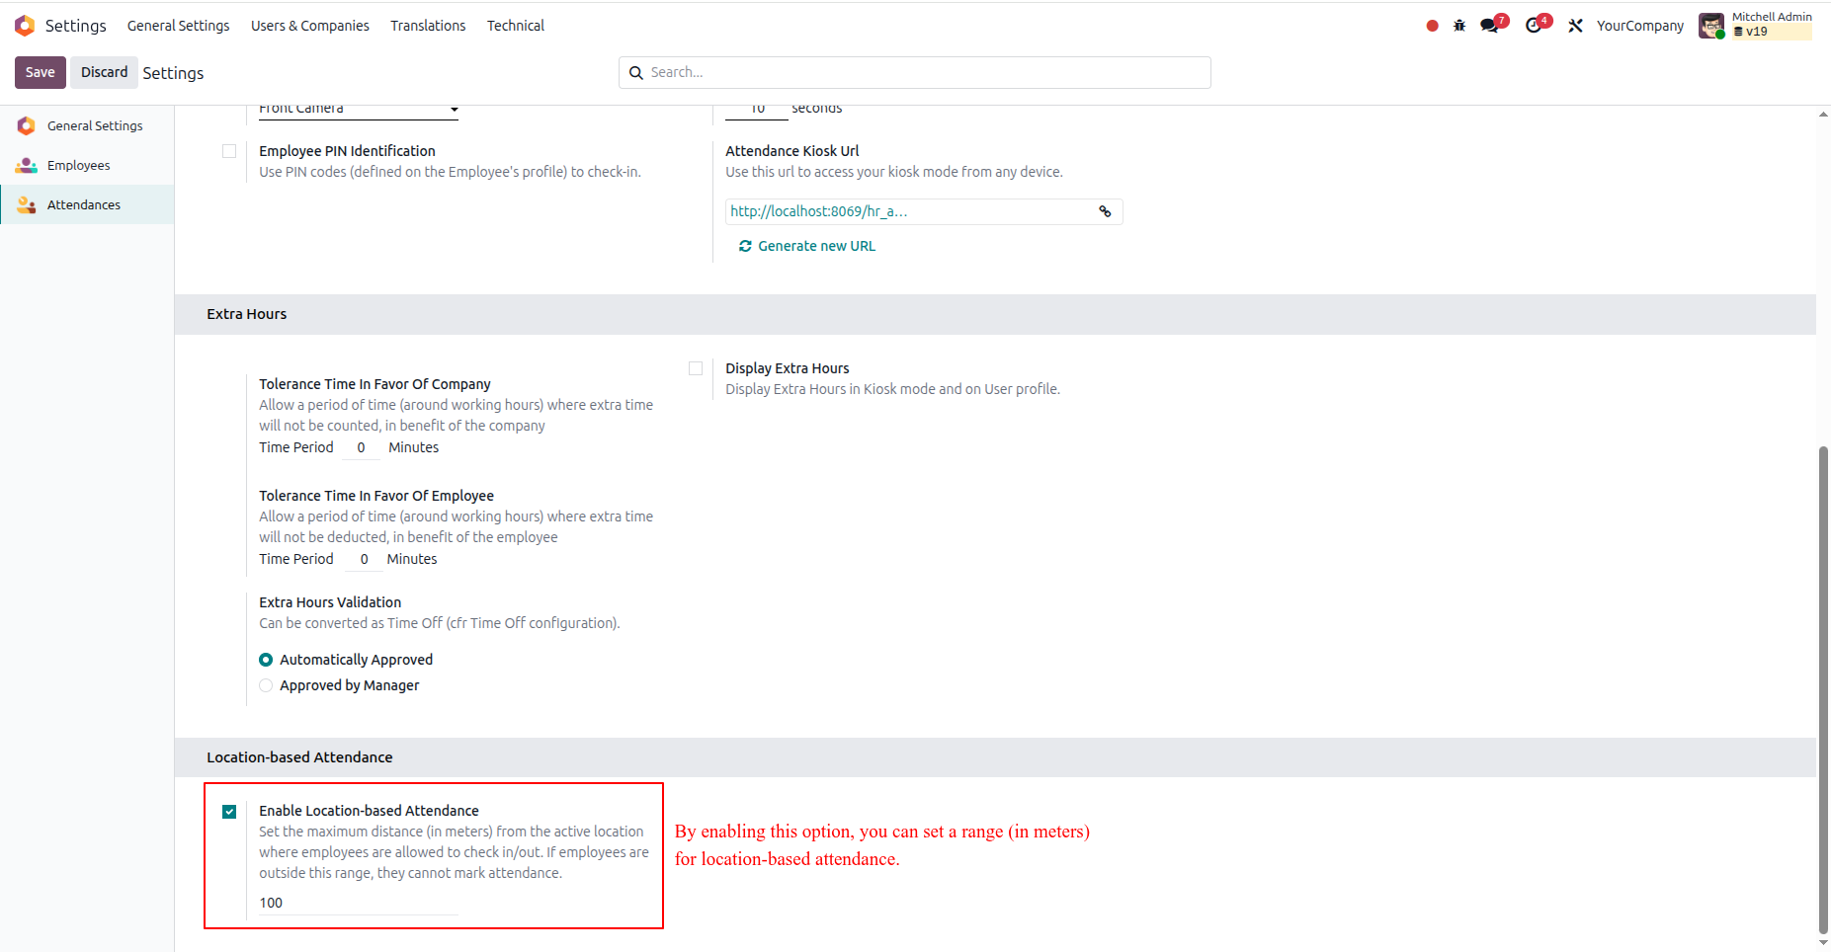Viewport: 1831px width, 952px height.
Task: Open the debug bug icon menu
Action: coord(1459,26)
